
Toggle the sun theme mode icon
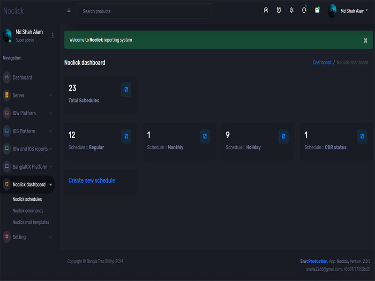[x=292, y=10]
